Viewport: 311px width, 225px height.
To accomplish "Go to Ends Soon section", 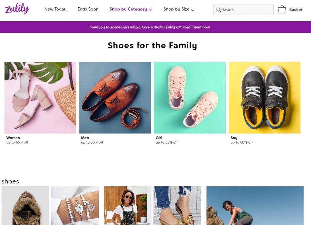I will (x=88, y=9).
